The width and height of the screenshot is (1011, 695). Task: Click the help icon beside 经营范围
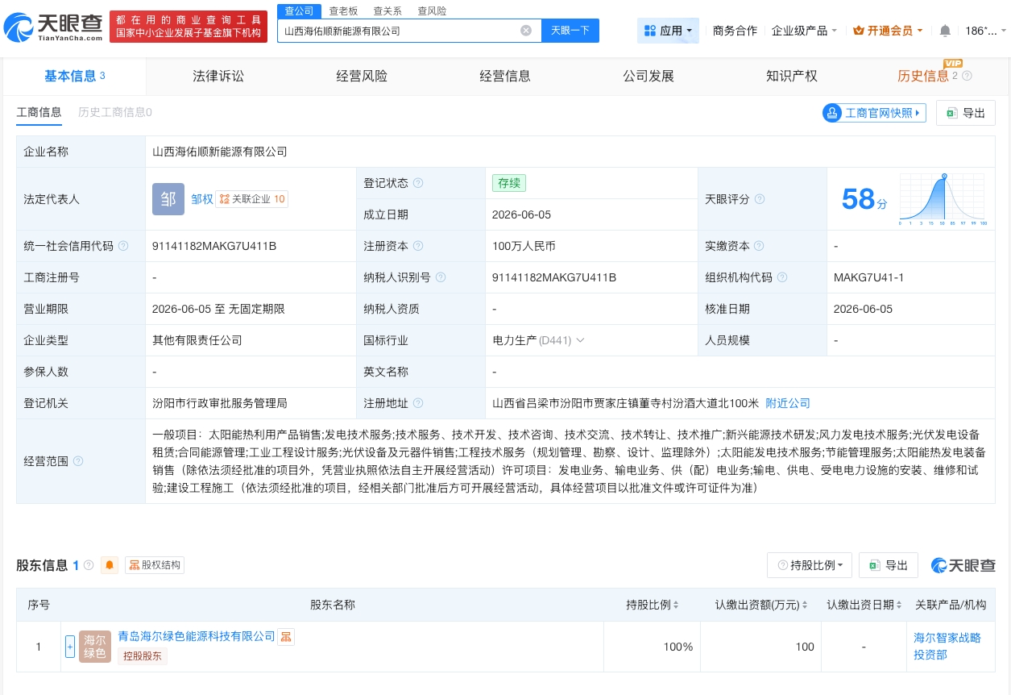click(78, 461)
